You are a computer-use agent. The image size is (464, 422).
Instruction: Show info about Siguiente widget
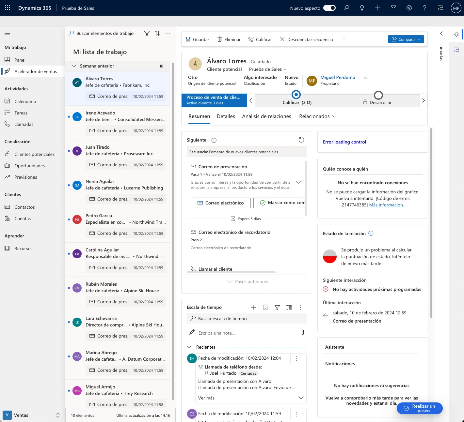pyautogui.click(x=214, y=140)
